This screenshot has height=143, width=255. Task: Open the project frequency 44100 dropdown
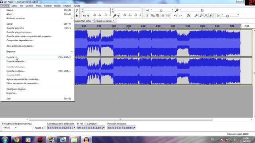[16, 128]
